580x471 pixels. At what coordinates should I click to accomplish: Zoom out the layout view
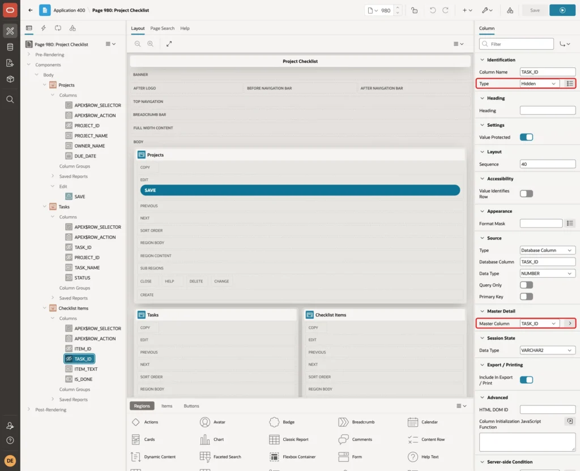click(x=138, y=44)
